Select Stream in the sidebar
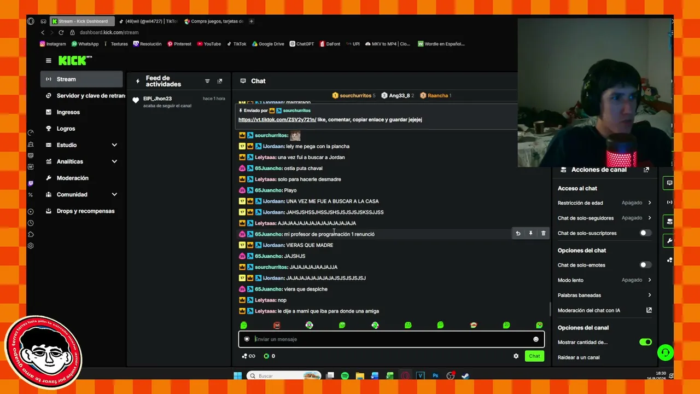 point(82,79)
